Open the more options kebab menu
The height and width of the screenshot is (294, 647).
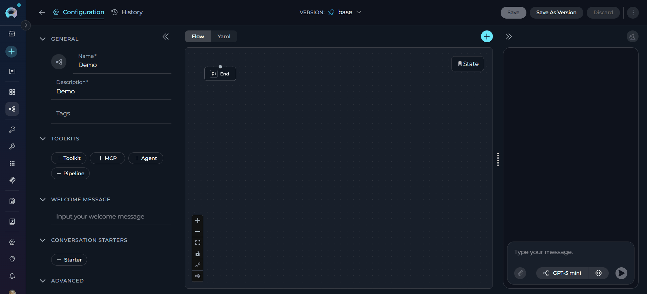click(633, 13)
